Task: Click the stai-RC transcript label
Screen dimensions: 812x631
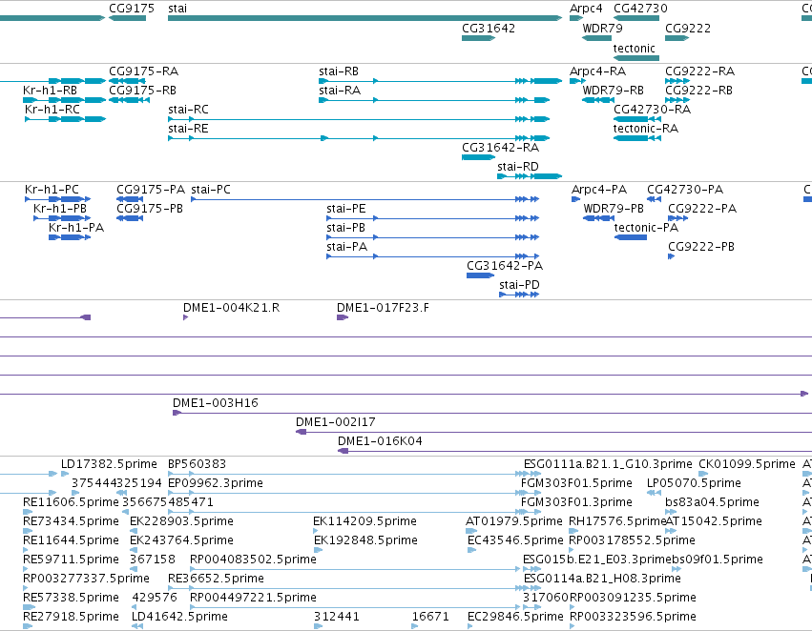Action: point(188,110)
